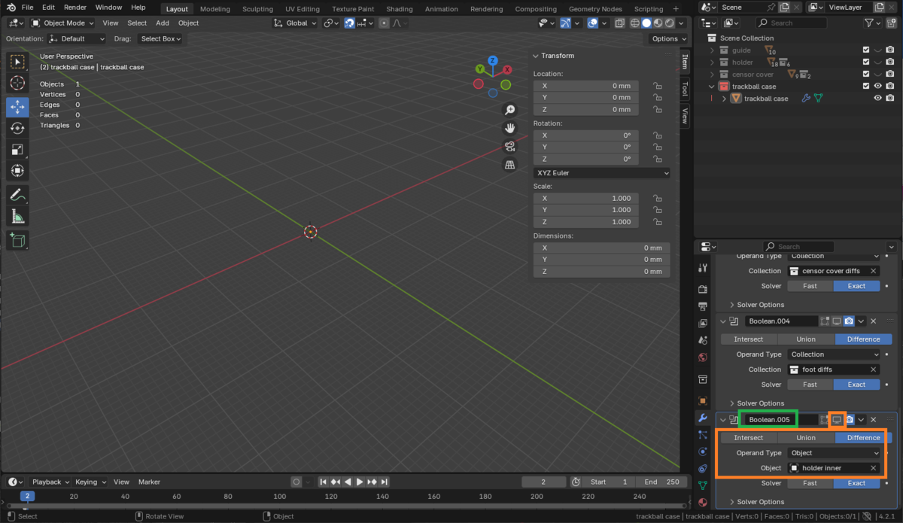Clear the foot diffs collection field
Viewport: 903px width, 523px height.
click(873, 369)
